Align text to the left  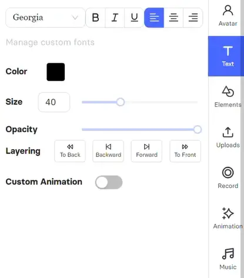[154, 18]
